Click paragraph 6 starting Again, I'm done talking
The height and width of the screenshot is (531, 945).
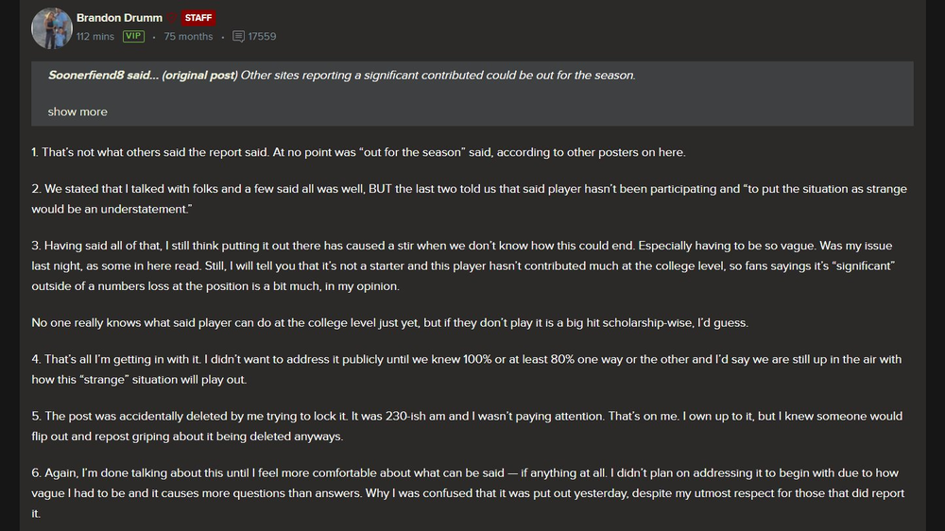[467, 492]
